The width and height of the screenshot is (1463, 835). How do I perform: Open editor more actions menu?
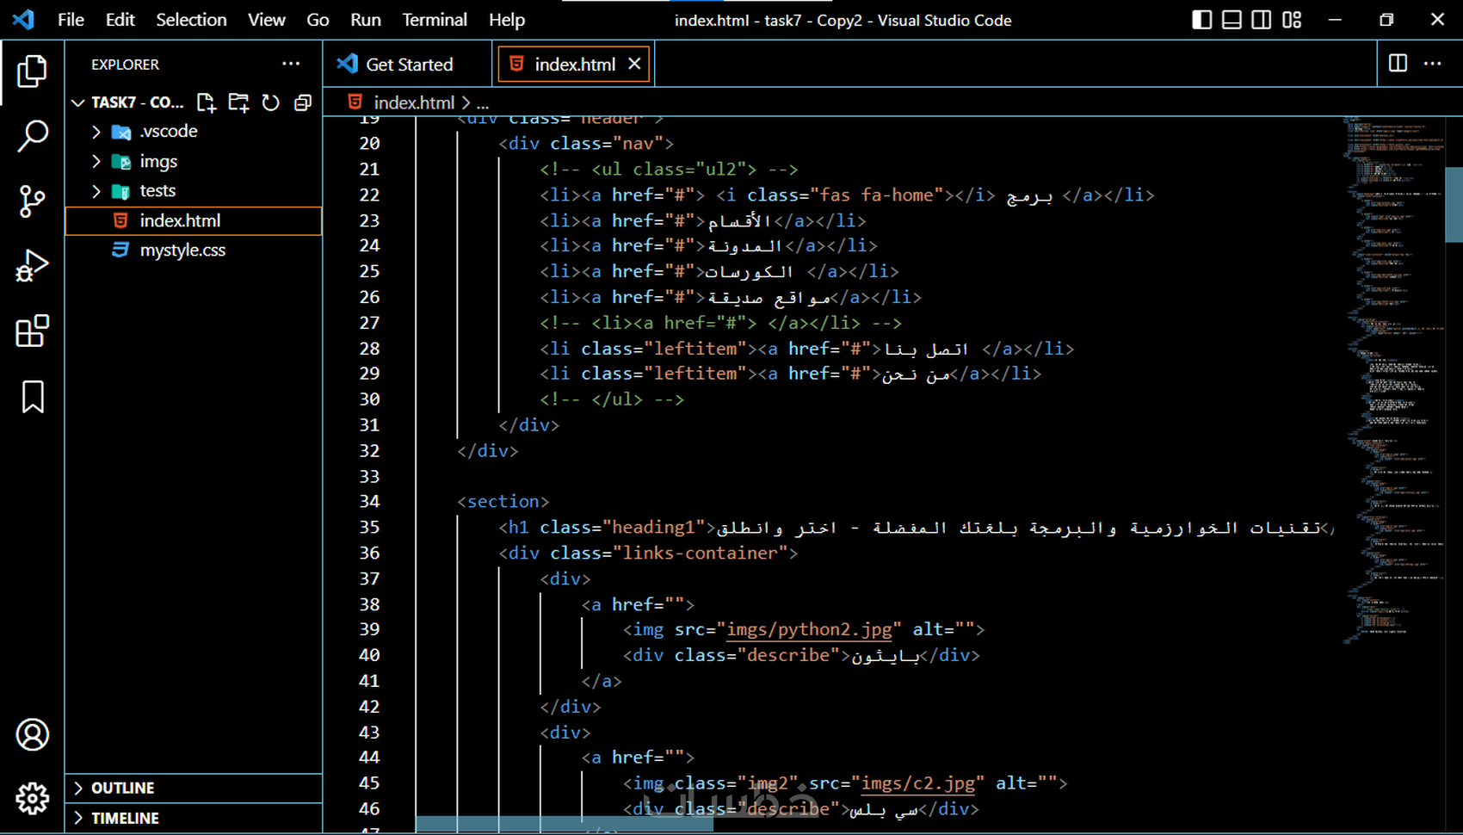(x=1432, y=63)
